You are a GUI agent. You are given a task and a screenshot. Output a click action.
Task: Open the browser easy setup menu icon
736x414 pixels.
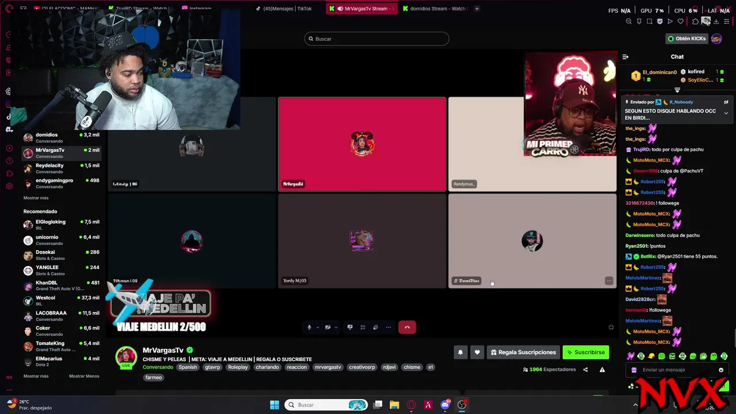click(726, 21)
